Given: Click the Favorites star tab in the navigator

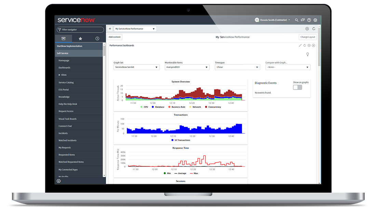Looking at the screenshot, I should tap(80, 38).
